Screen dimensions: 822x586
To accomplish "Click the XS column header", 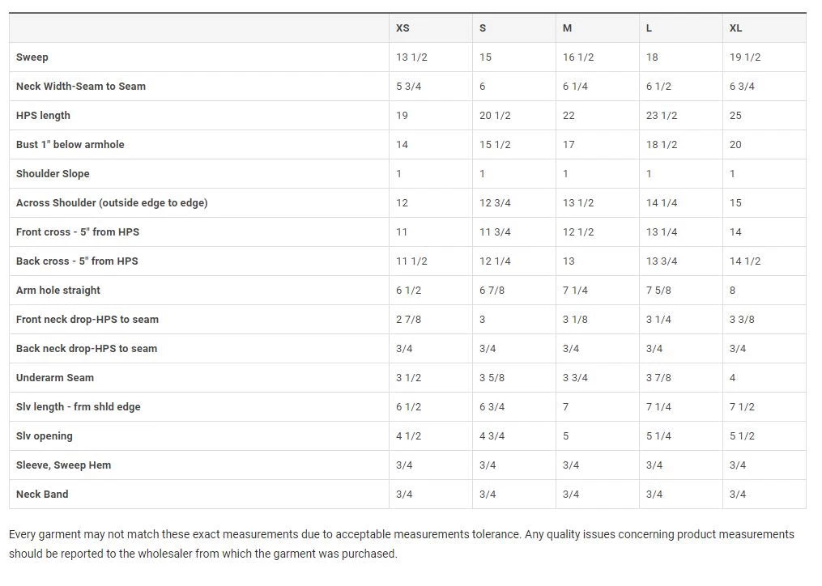I will (x=402, y=28).
